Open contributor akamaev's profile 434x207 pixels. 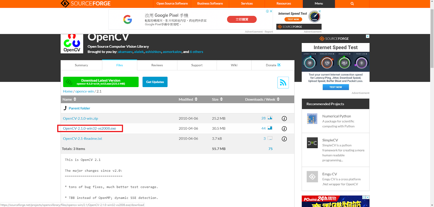point(125,52)
